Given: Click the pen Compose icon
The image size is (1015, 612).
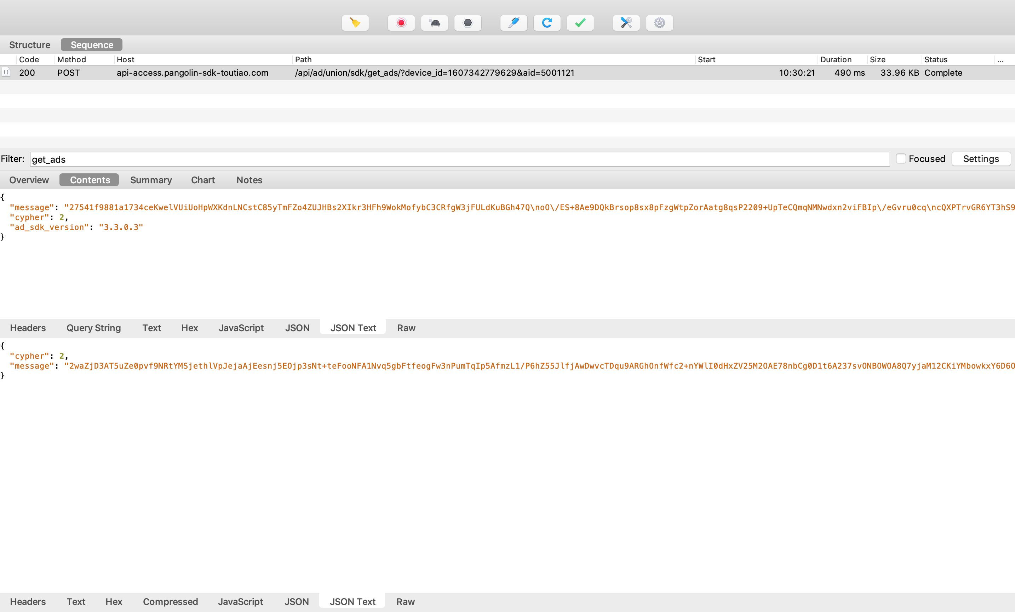Looking at the screenshot, I should coord(513,23).
